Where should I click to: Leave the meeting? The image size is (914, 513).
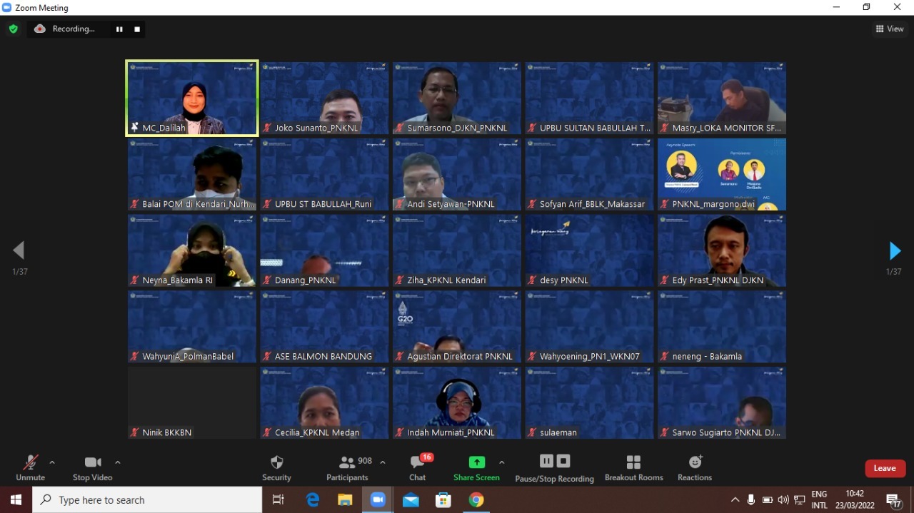885,468
